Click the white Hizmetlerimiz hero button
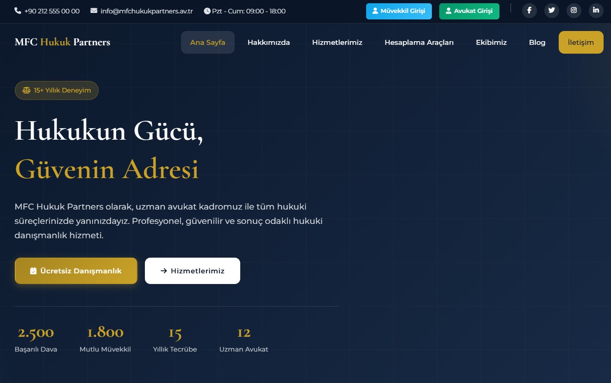This screenshot has height=383, width=611. (x=192, y=271)
